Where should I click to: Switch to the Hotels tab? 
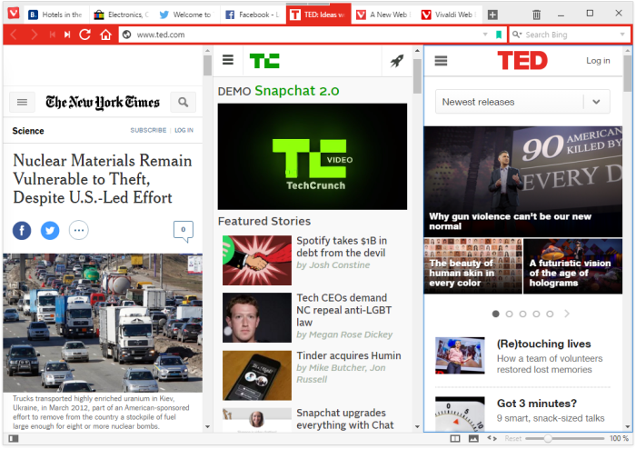pos(55,15)
